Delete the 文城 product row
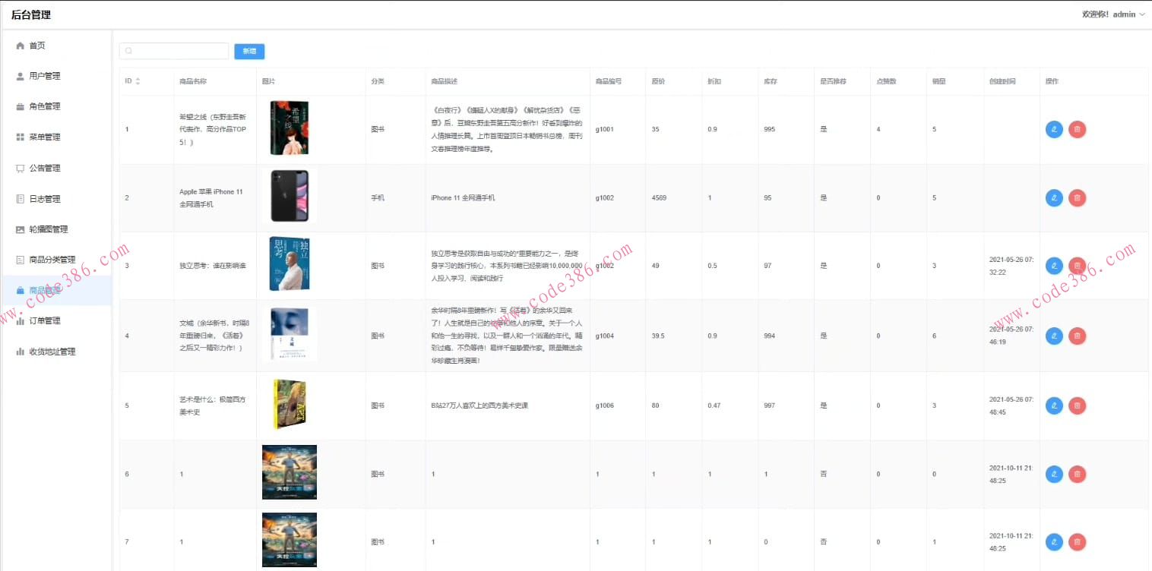1152x571 pixels. (1077, 336)
